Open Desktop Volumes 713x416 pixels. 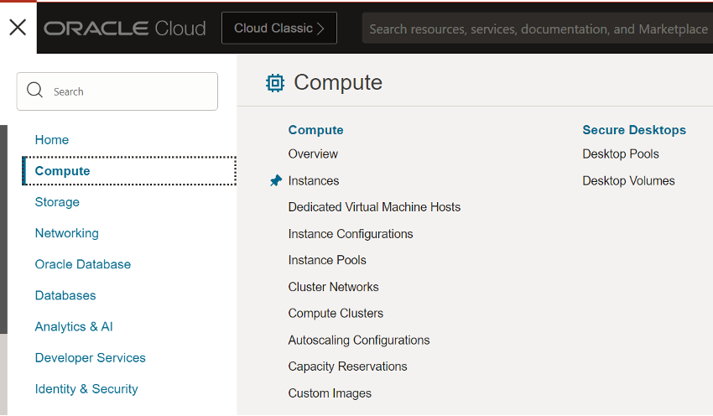[628, 181]
